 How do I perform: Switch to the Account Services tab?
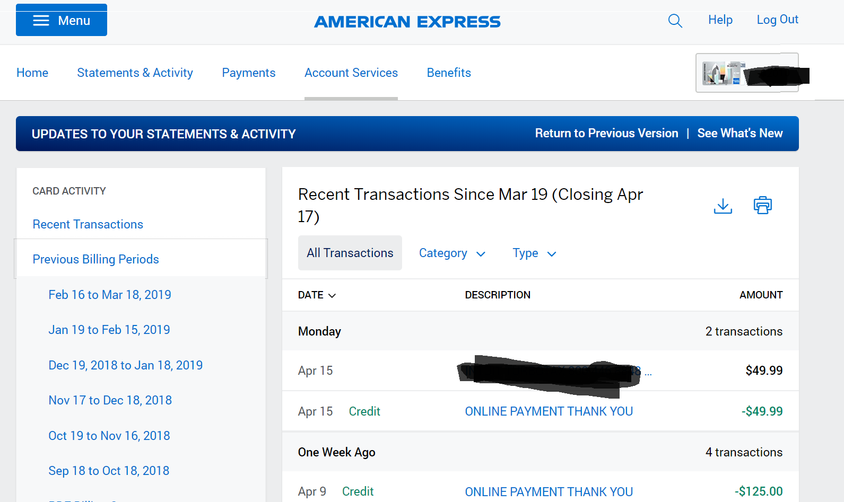click(x=351, y=73)
